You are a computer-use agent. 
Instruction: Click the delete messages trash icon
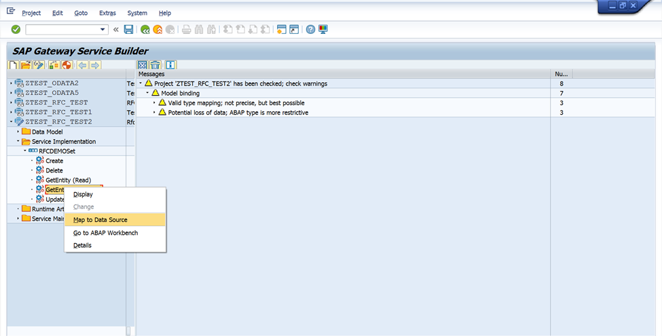point(155,65)
